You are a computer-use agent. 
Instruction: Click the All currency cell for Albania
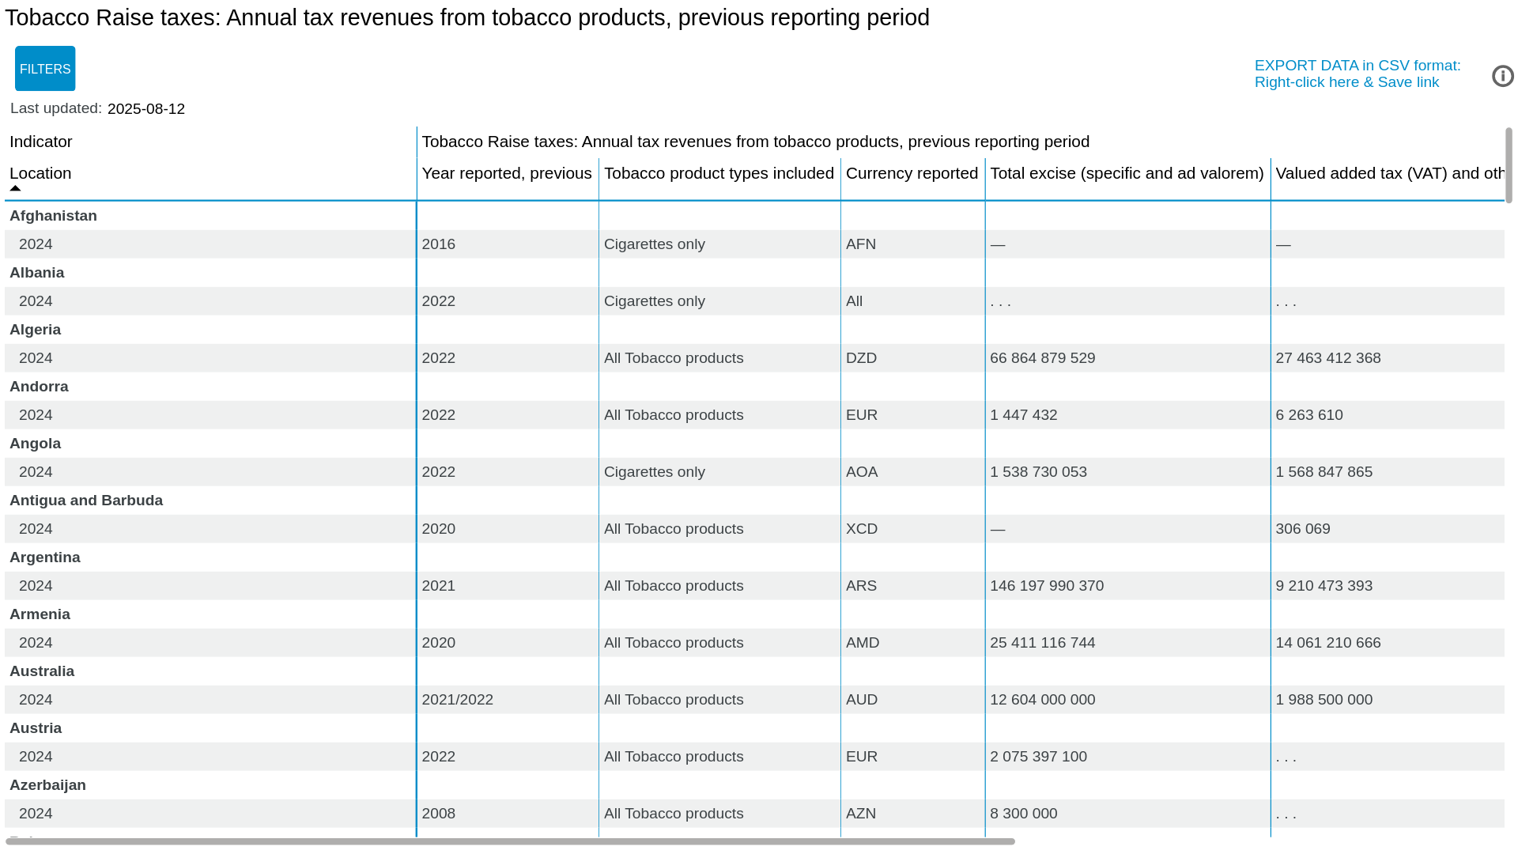(x=855, y=301)
